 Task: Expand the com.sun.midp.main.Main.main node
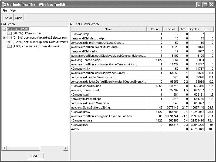tap(4, 46)
